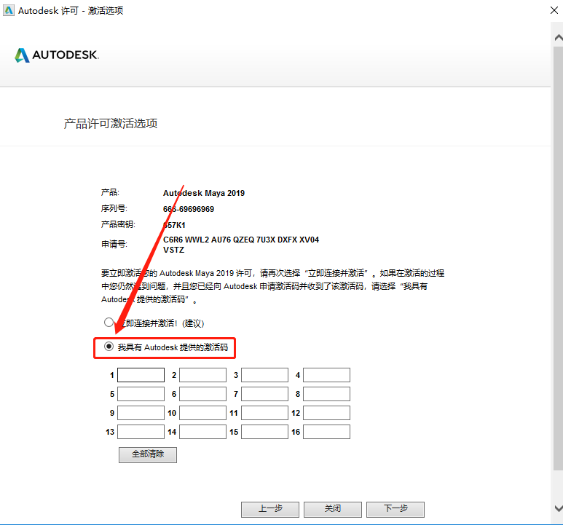Focus activation code field 7
This screenshot has height=525, width=563.
tap(264, 394)
